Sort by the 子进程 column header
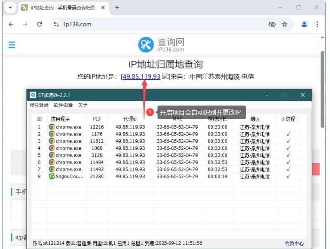330x249 pixels. coord(288,119)
